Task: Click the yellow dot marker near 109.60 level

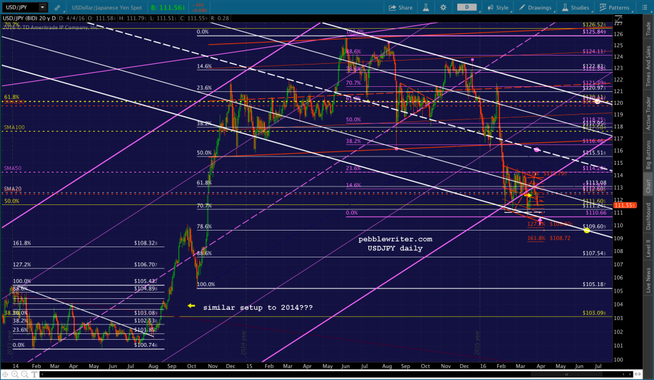Action: (586, 231)
